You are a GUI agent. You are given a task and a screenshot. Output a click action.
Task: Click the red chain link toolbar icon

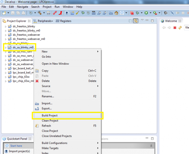pyautogui.click(x=55, y=13)
